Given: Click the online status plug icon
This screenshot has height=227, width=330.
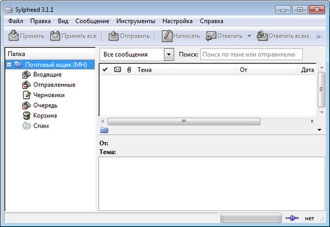Looking at the screenshot, I should (292, 218).
